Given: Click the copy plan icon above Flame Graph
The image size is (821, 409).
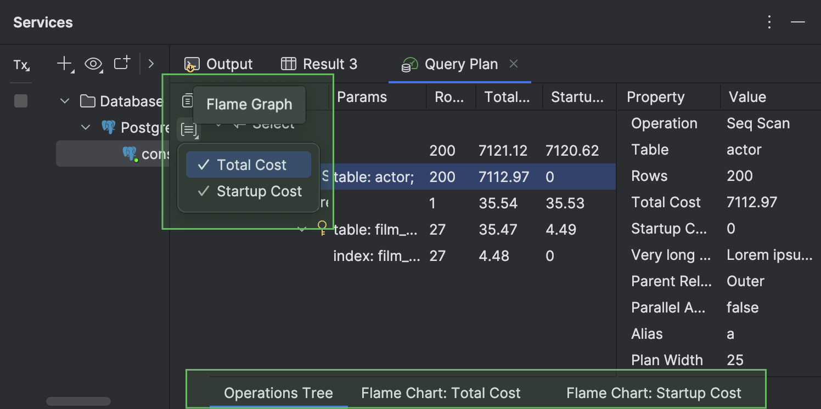Looking at the screenshot, I should (x=188, y=100).
